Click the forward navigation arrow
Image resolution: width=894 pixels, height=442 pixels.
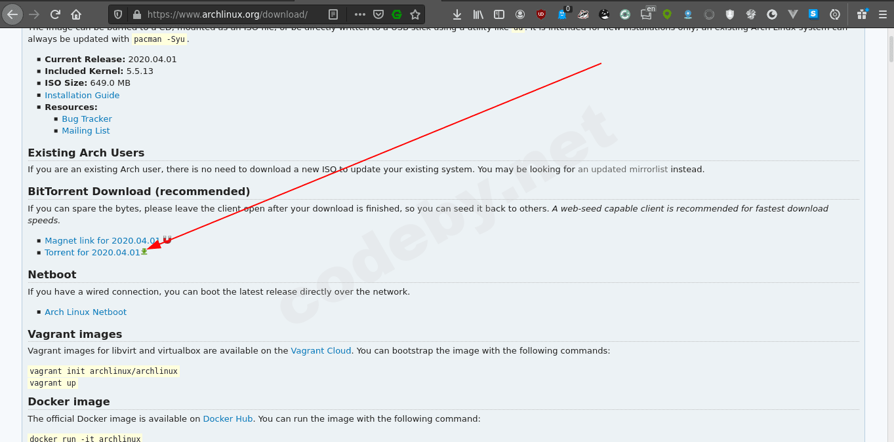(34, 14)
